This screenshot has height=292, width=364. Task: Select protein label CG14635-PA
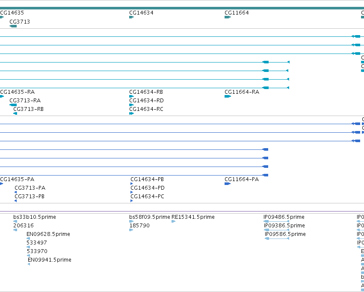coord(17,179)
